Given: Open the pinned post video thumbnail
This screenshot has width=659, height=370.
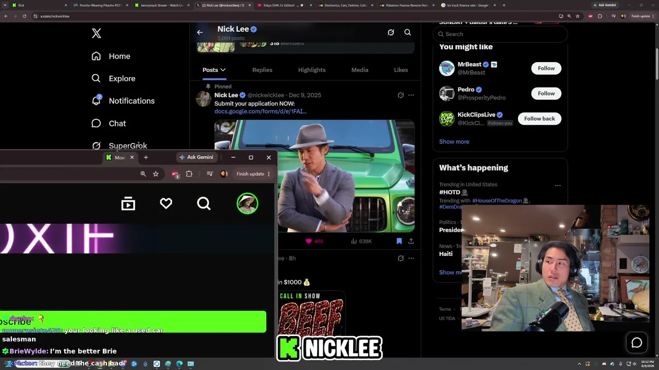Looking at the screenshot, I should tap(315, 176).
